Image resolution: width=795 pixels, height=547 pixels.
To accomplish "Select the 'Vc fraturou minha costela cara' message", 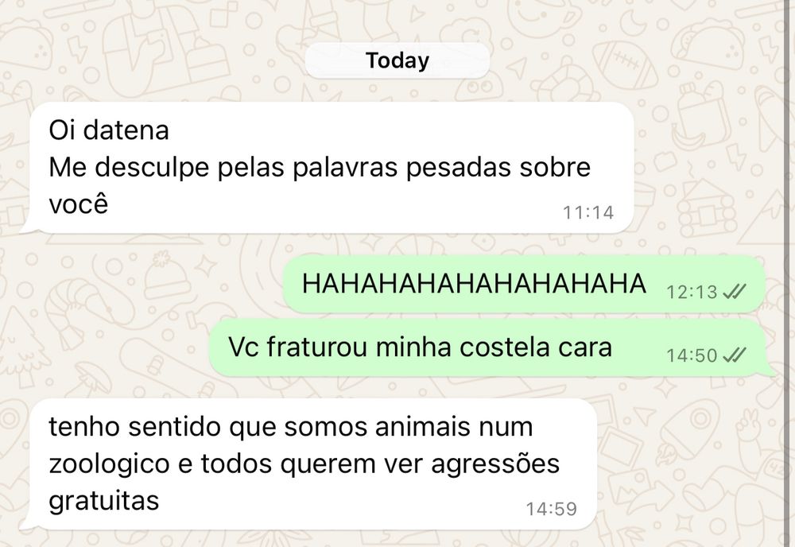I will pyautogui.click(x=487, y=347).
